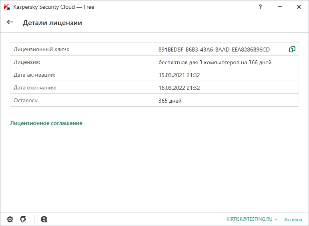Viewport: 309px width, 226px height.
Task: Click the 'Дата активации:' label
Action: (x=34, y=75)
